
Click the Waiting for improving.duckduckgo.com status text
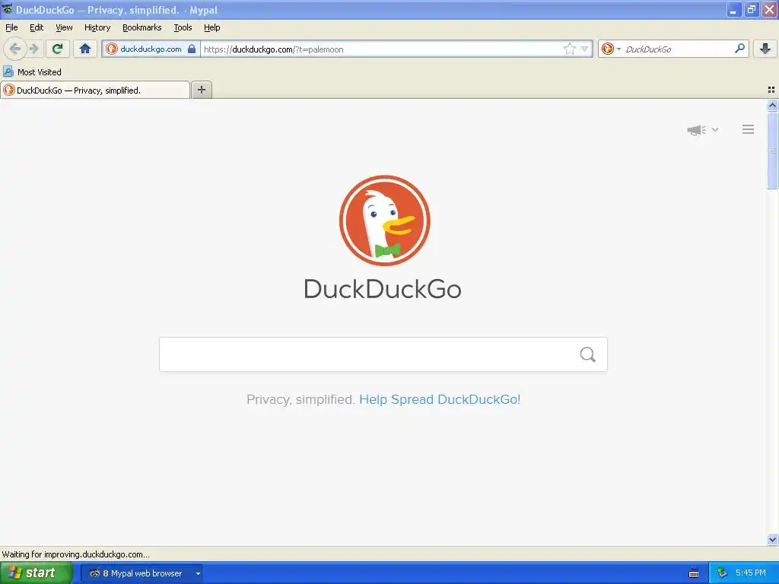75,554
